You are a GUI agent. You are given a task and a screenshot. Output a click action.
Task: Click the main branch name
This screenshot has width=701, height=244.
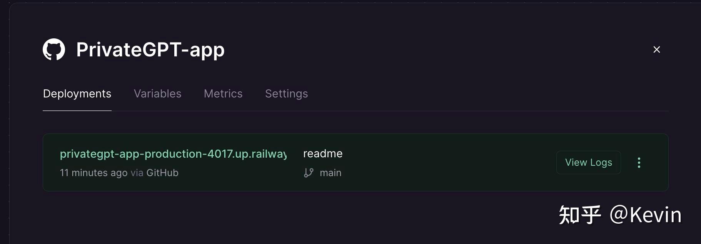(330, 173)
